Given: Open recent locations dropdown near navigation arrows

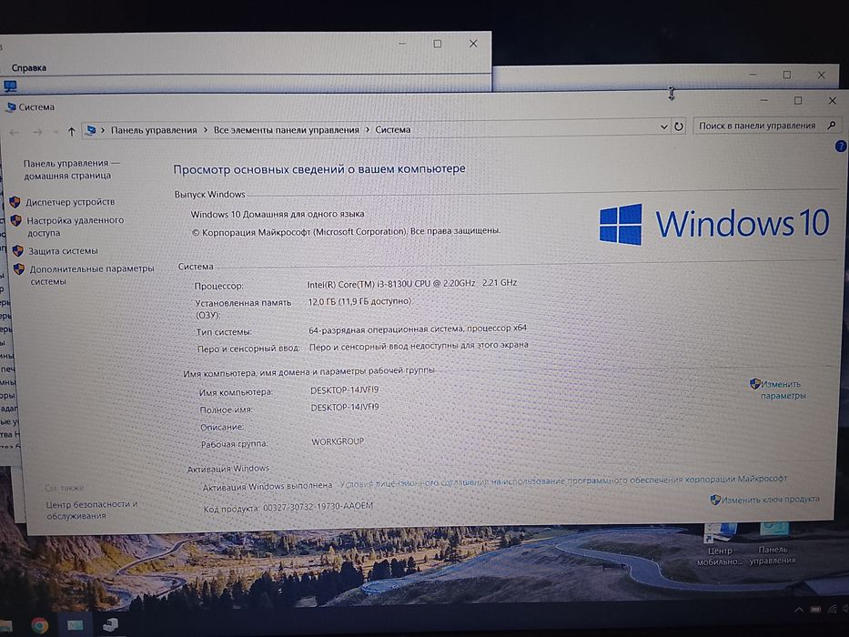Looking at the screenshot, I should pos(56,132).
